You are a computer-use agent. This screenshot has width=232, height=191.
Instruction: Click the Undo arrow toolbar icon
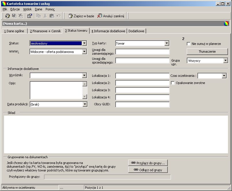59,16
